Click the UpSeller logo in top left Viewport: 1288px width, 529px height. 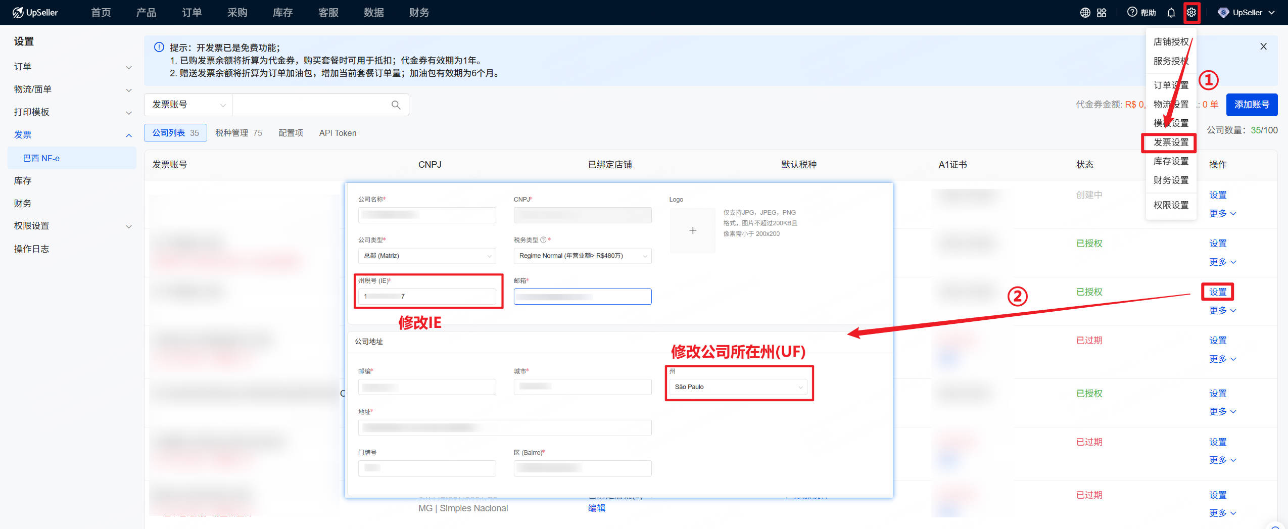35,12
